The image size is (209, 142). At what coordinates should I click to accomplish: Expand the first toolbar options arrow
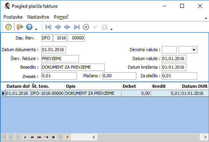(36, 29)
